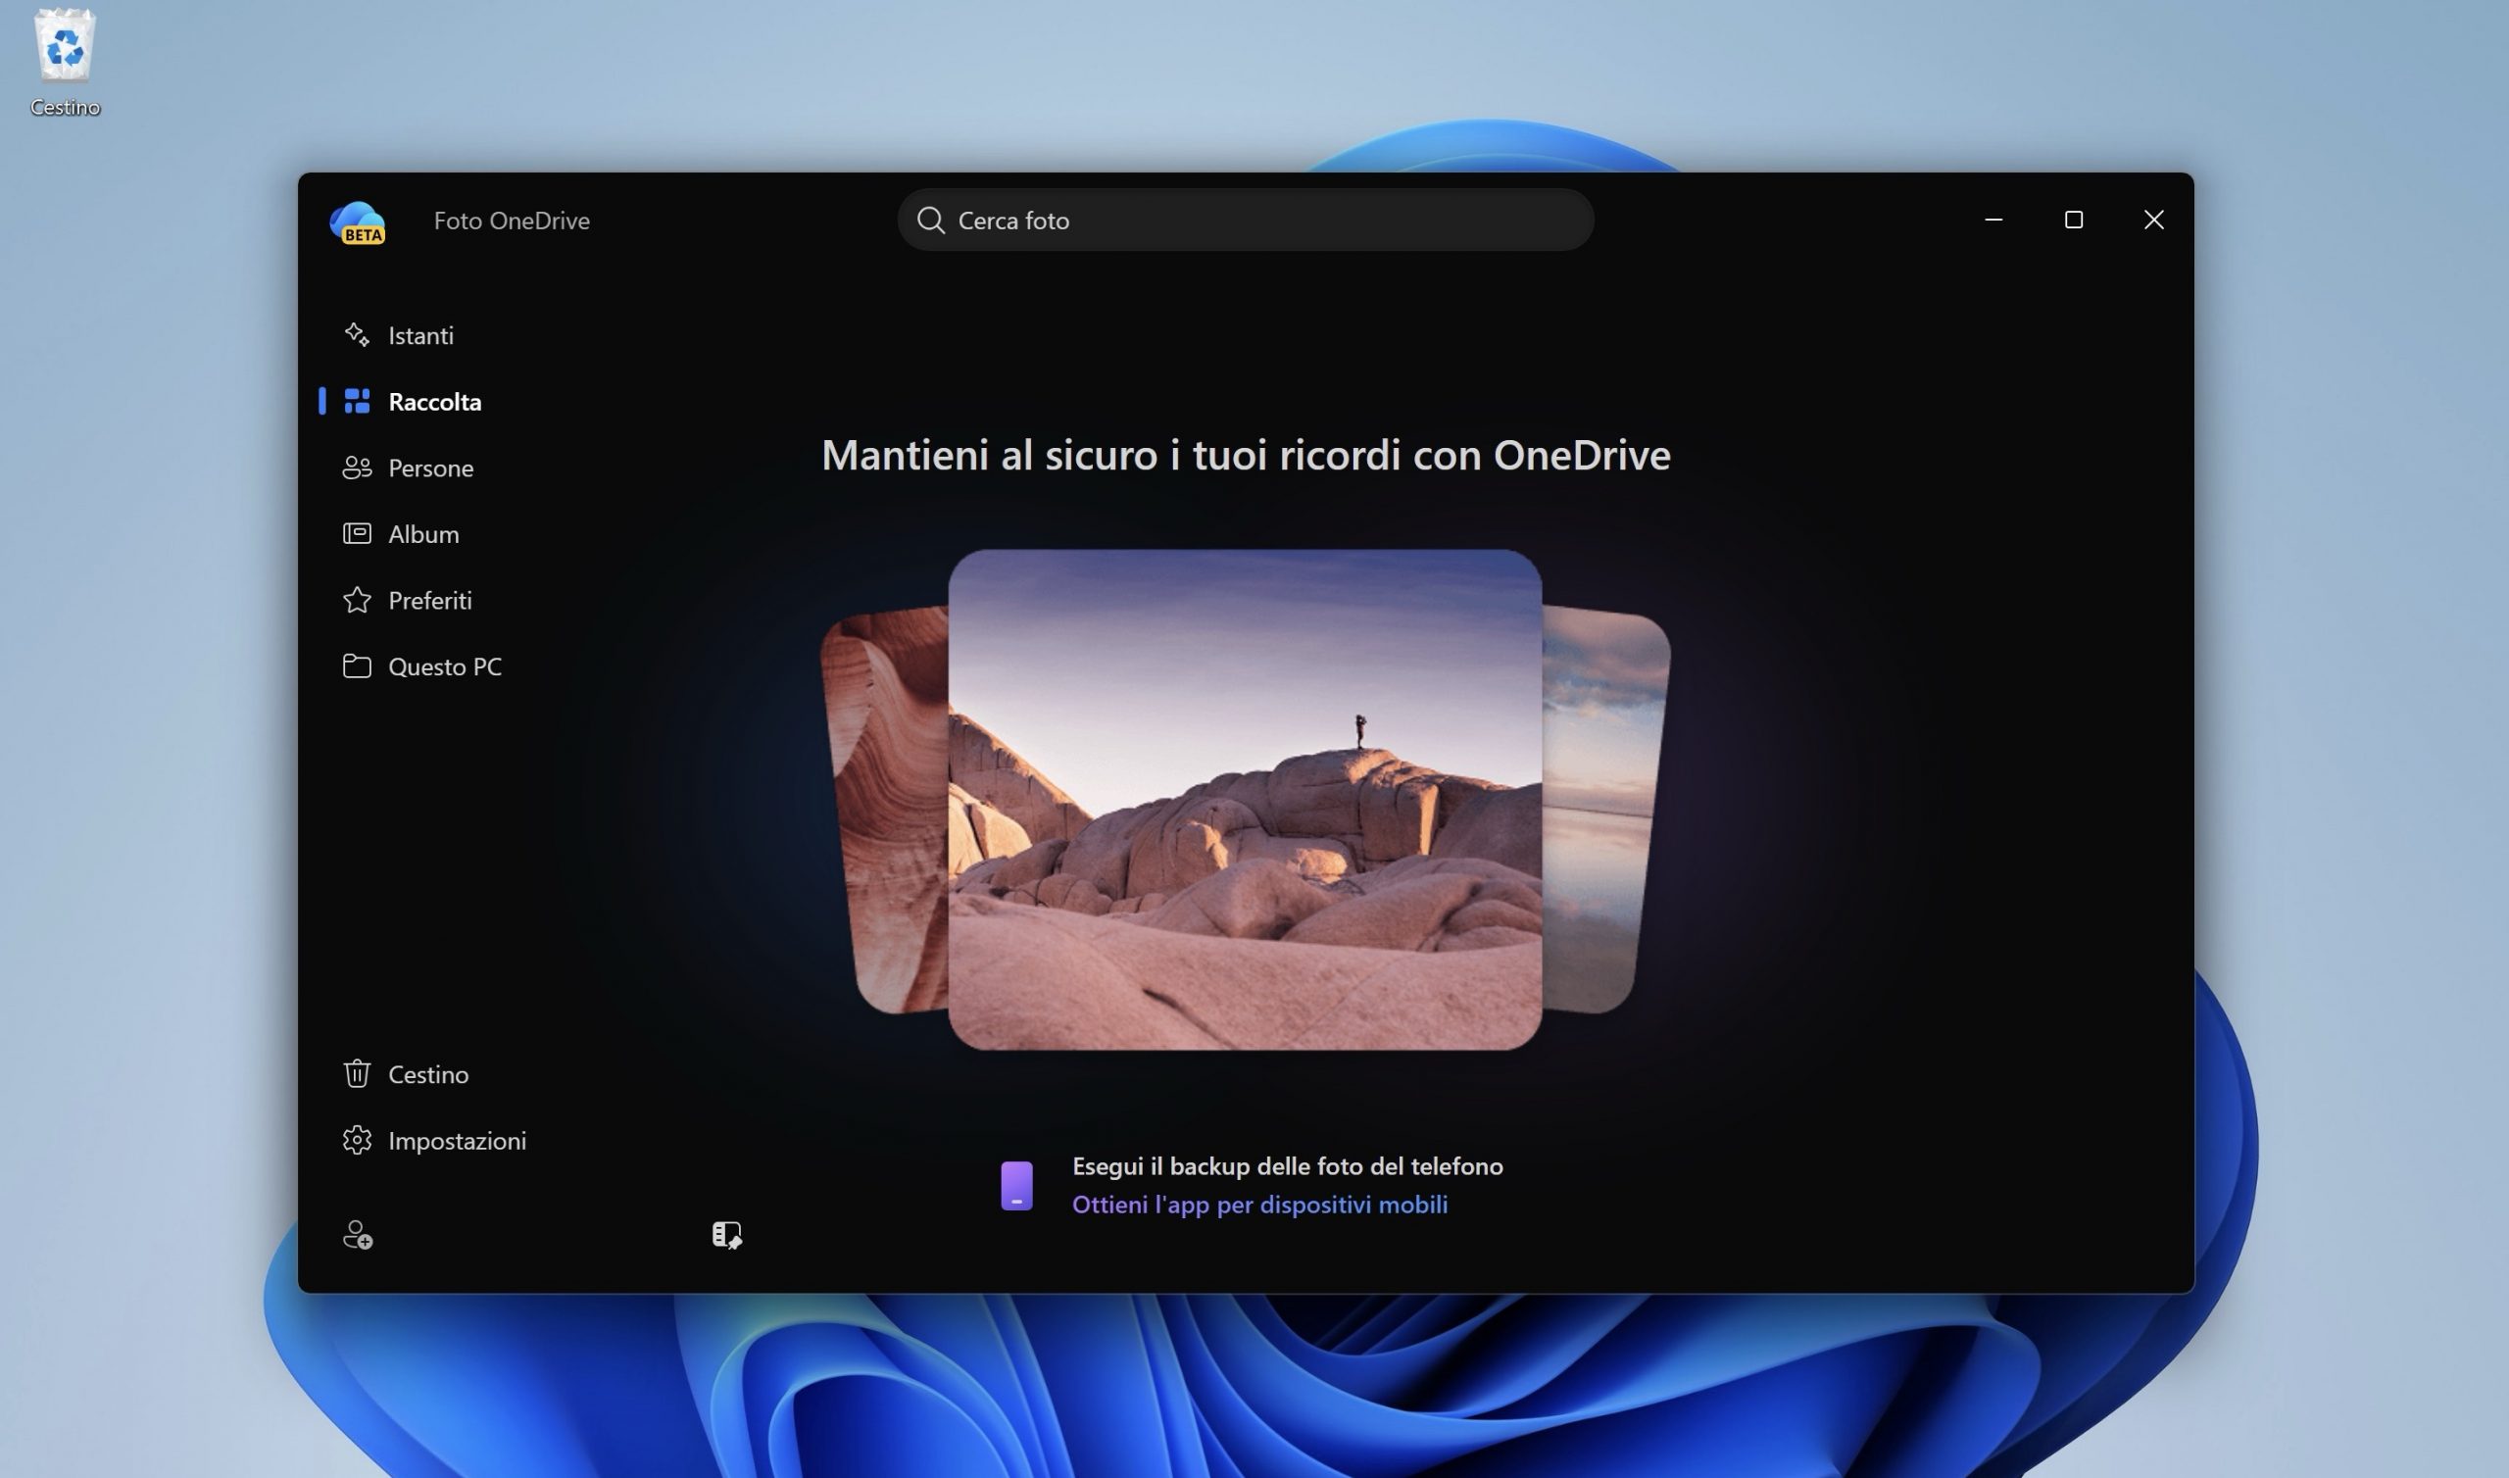Select the Cestino recycle bin desktop icon
The height and width of the screenshot is (1478, 2509).
coord(65,63)
